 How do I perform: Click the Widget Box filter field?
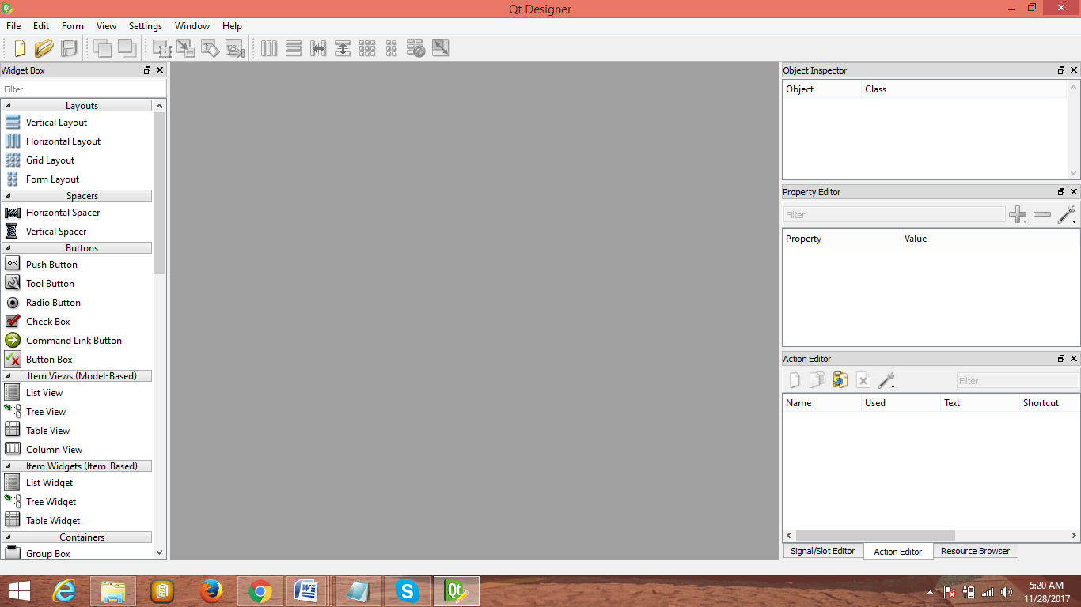(x=83, y=89)
